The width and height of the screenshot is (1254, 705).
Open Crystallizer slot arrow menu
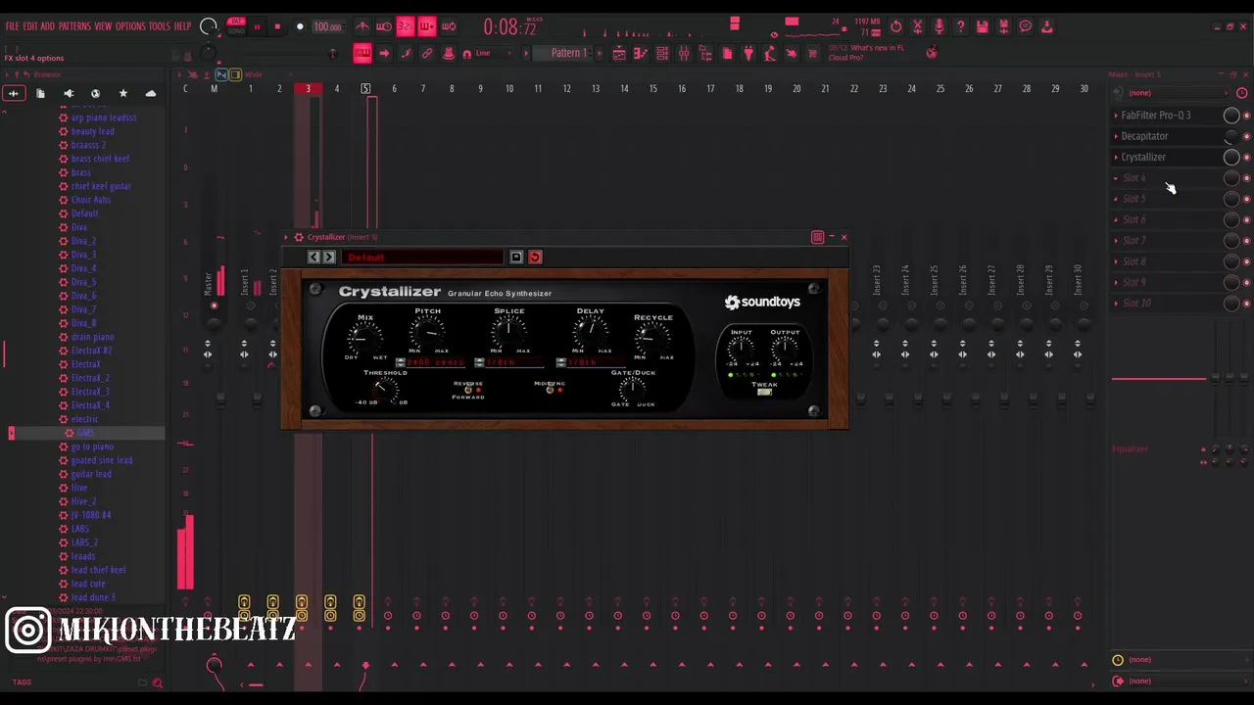1116,157
